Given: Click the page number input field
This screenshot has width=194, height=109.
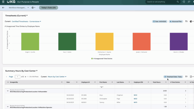Looking at the screenshot, I should coord(18,77).
